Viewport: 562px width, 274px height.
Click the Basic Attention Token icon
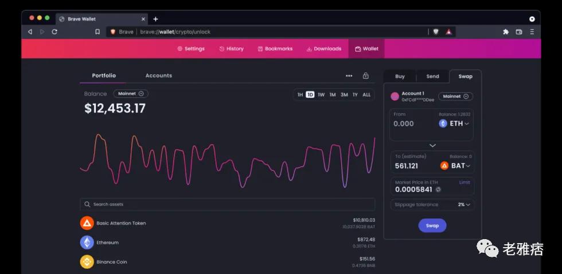pos(87,223)
